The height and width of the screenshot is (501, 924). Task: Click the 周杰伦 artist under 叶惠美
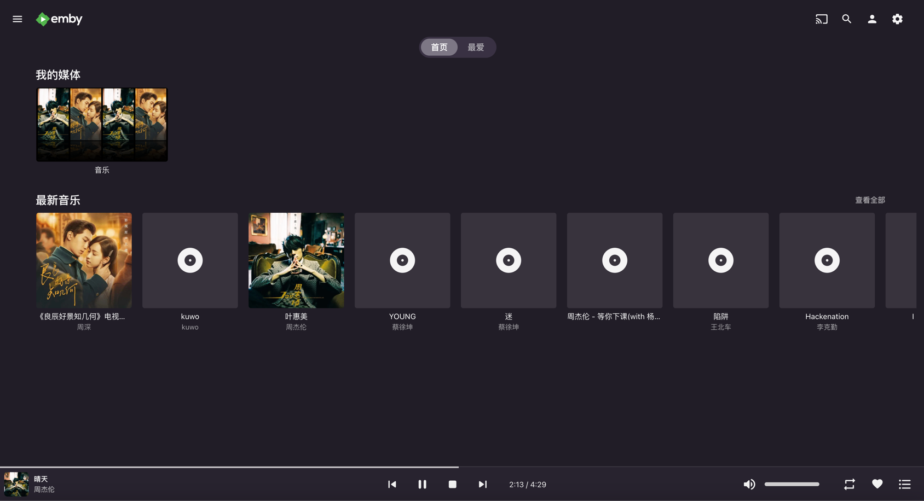pyautogui.click(x=296, y=327)
